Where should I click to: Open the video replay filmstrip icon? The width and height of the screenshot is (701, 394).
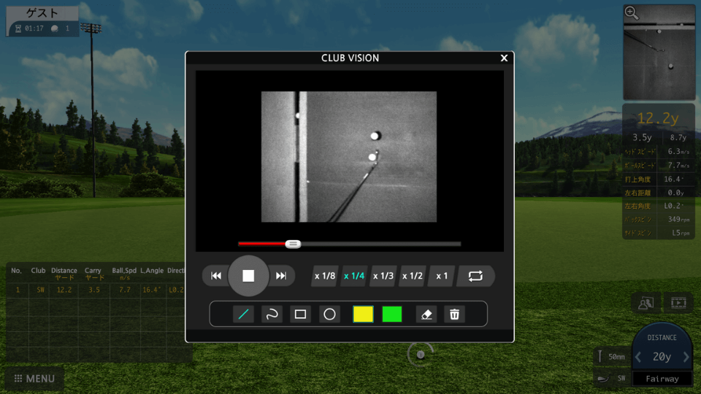pos(678,302)
